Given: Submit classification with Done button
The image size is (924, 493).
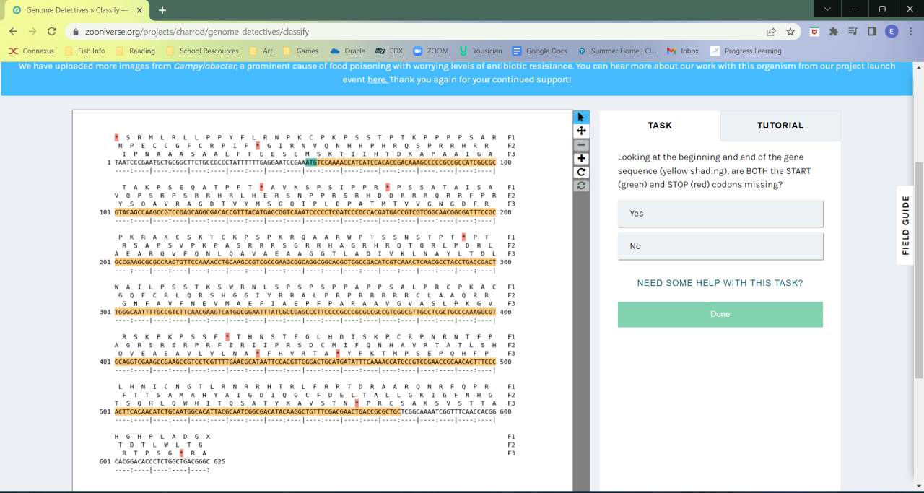Looking at the screenshot, I should (x=720, y=315).
